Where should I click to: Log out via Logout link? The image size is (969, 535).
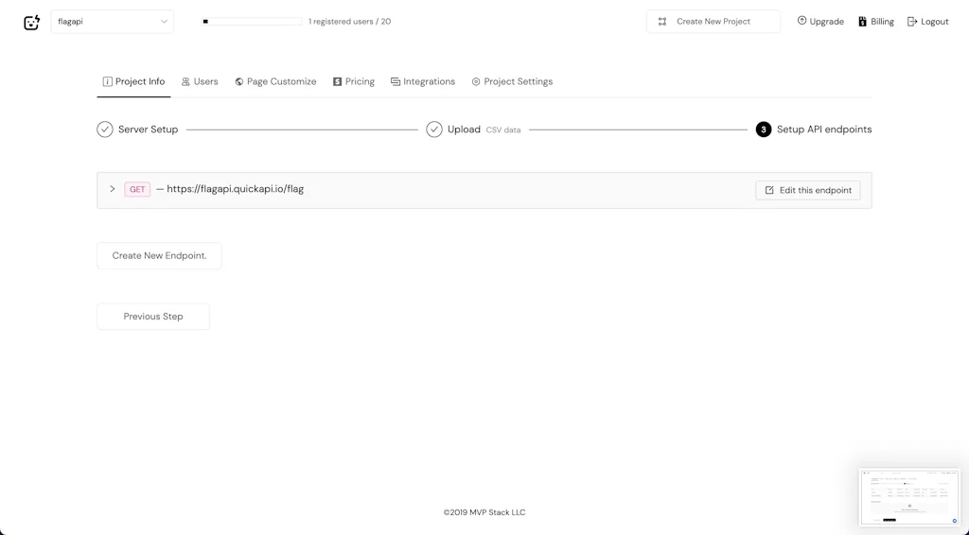pos(927,22)
